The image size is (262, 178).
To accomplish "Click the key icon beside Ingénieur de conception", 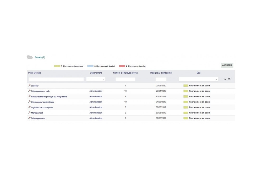I will coord(29,107).
